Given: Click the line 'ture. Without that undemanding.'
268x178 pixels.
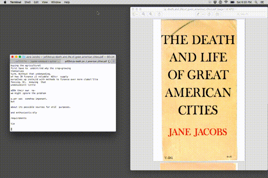Looking at the screenshot, I should 31,74.
